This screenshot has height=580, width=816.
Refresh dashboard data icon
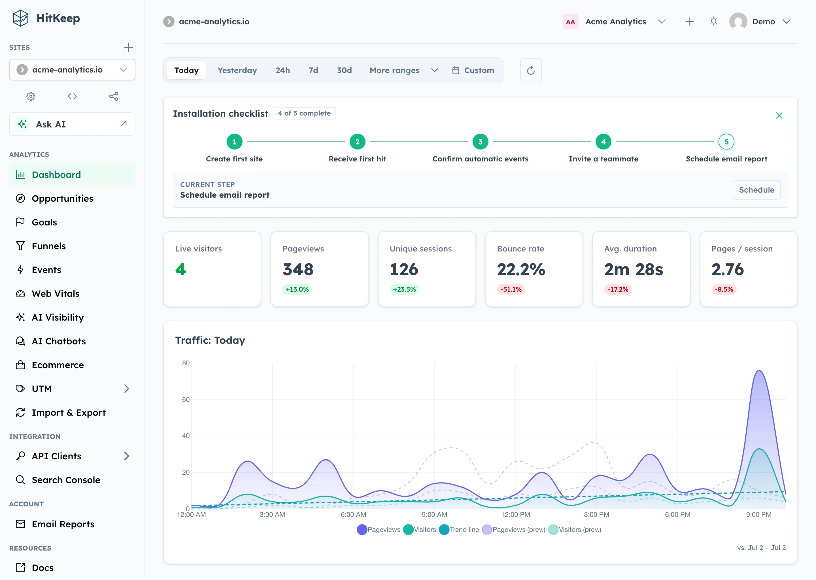pos(531,70)
